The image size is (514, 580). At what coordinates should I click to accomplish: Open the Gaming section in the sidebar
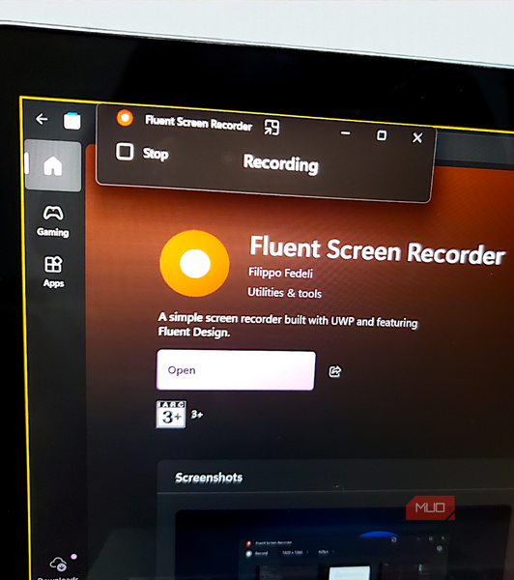[53, 220]
